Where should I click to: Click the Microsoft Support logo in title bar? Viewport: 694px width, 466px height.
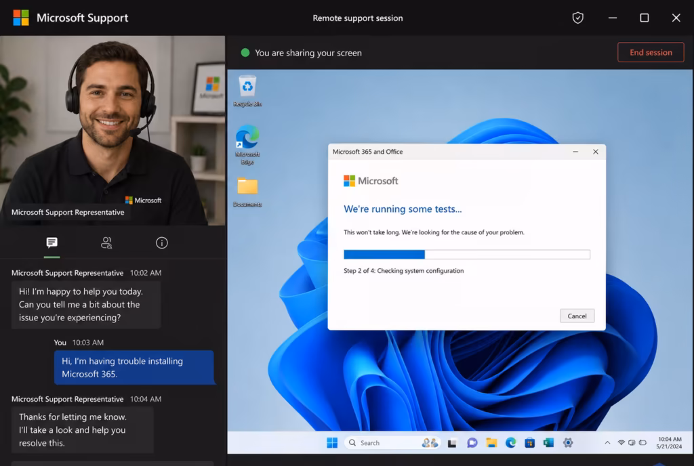tap(21, 18)
